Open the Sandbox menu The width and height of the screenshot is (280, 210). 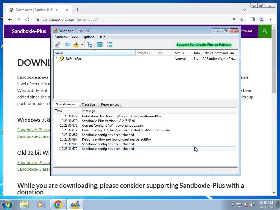(61, 37)
